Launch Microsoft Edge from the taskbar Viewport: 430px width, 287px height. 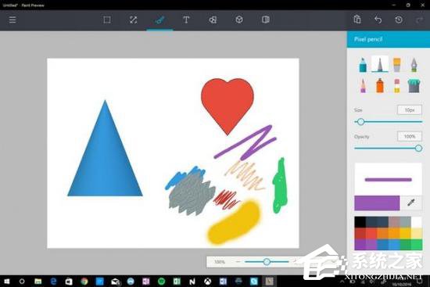(x=53, y=282)
